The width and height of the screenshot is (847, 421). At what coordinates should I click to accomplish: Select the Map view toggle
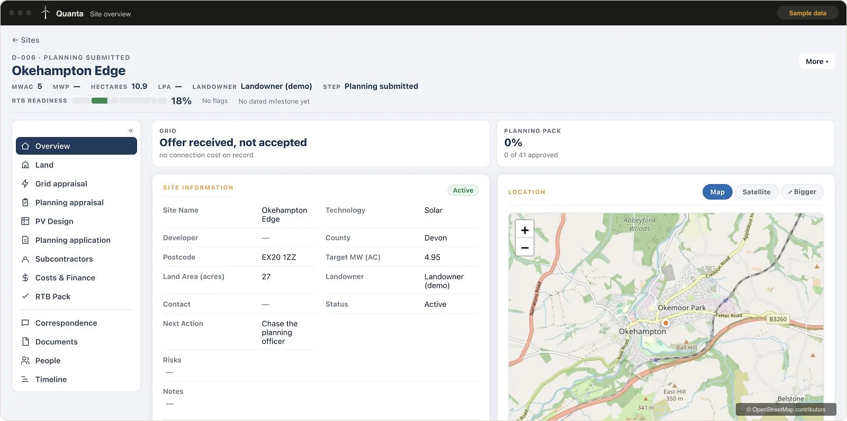pos(717,192)
